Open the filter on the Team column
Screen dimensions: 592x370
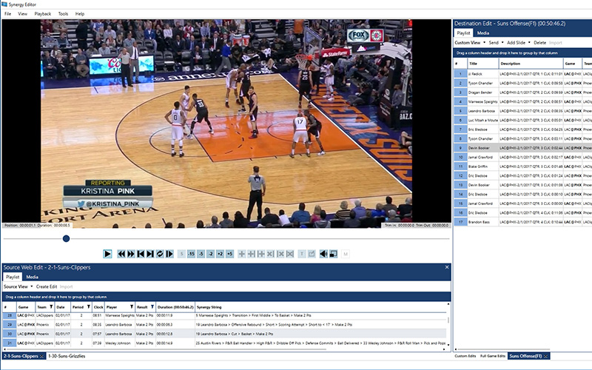51,306
